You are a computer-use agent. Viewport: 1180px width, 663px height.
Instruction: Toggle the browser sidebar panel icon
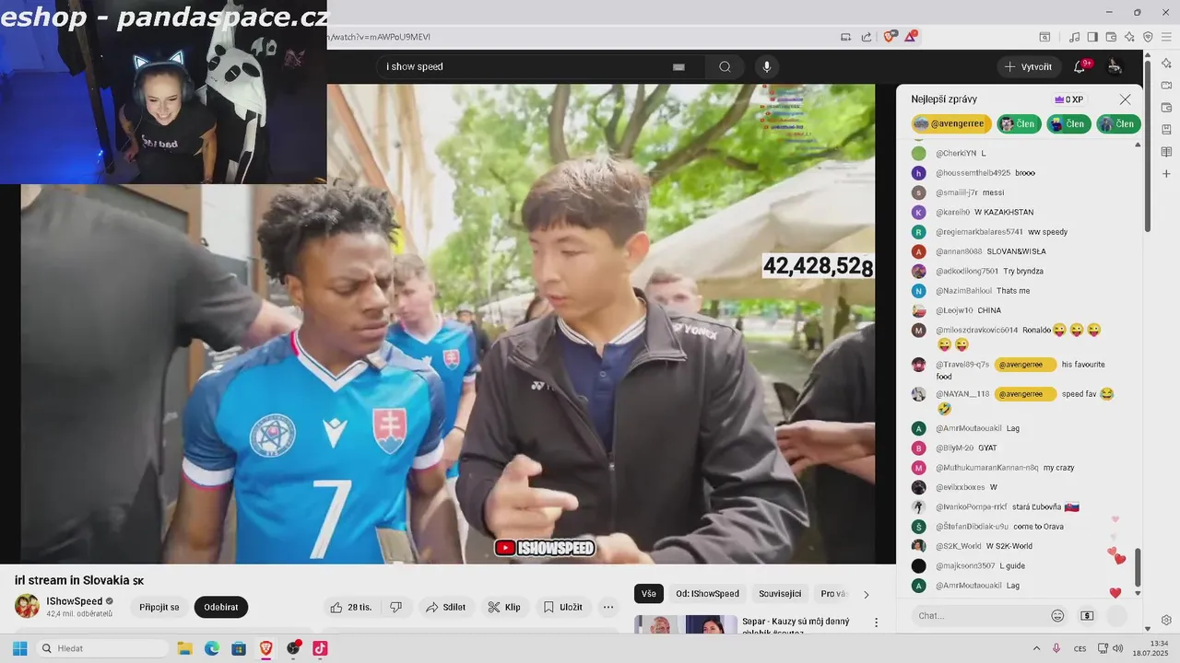[1092, 37]
